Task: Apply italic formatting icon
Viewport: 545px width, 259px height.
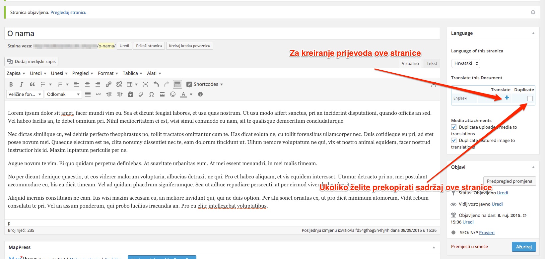Action: [21, 84]
